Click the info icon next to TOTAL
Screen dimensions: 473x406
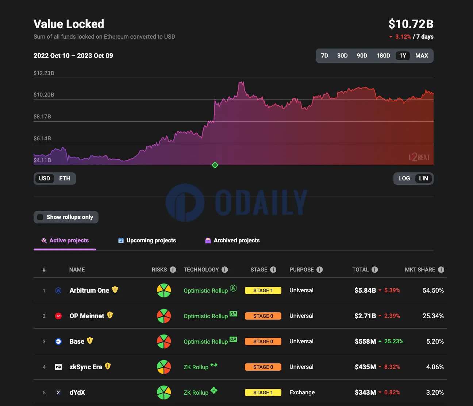375,270
